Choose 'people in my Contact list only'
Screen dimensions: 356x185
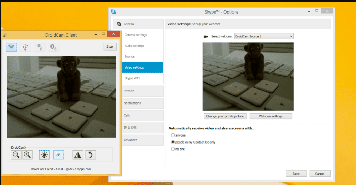click(173, 142)
